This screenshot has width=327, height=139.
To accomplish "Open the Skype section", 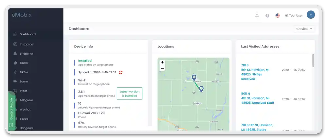I will click(24, 119).
